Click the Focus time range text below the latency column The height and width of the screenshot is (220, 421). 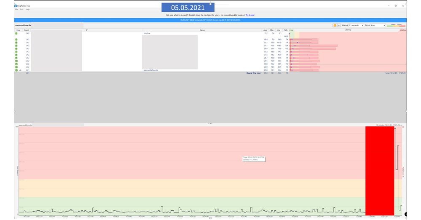coord(395,73)
